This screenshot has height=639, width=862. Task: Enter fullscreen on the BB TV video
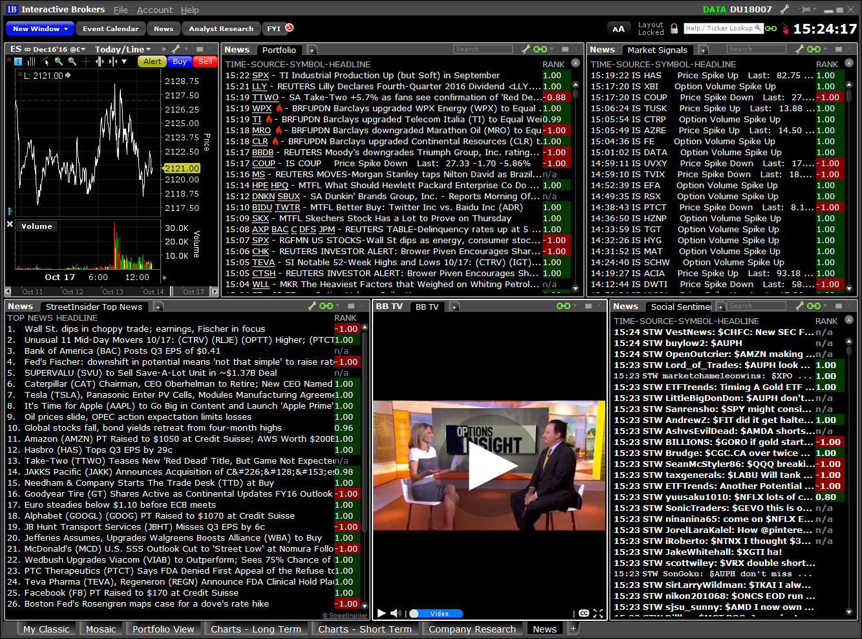[598, 613]
